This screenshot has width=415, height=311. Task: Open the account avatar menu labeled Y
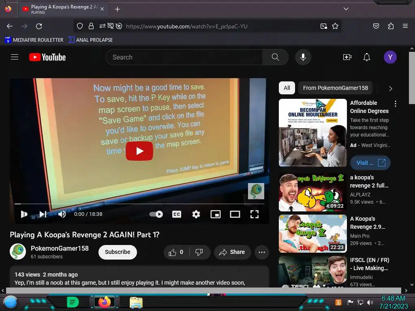coord(390,57)
